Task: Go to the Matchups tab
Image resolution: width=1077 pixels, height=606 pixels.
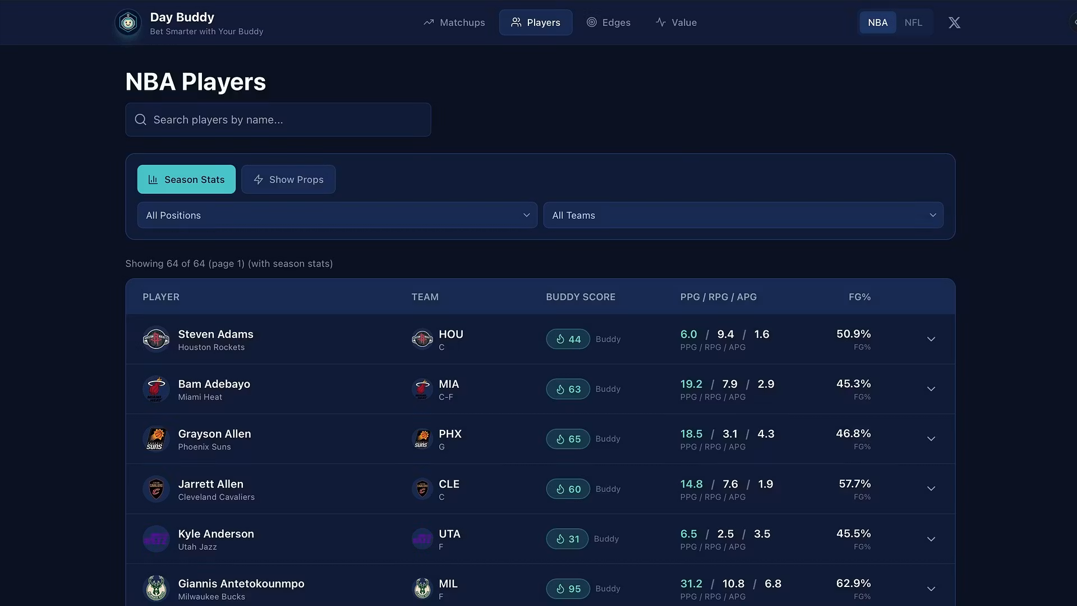Action: tap(454, 22)
